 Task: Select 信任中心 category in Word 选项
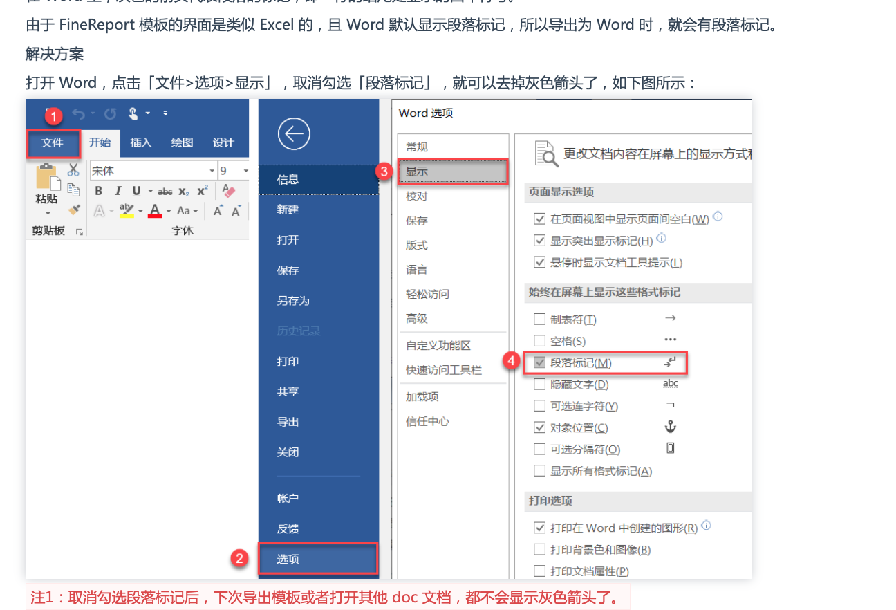click(x=454, y=421)
